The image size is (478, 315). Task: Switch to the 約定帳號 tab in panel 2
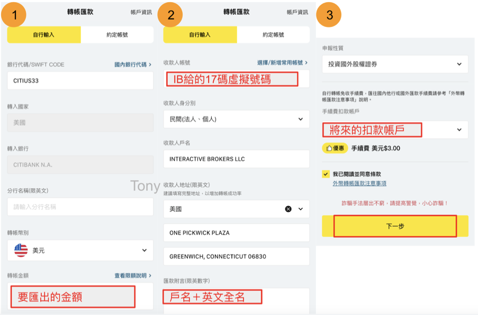click(x=273, y=34)
